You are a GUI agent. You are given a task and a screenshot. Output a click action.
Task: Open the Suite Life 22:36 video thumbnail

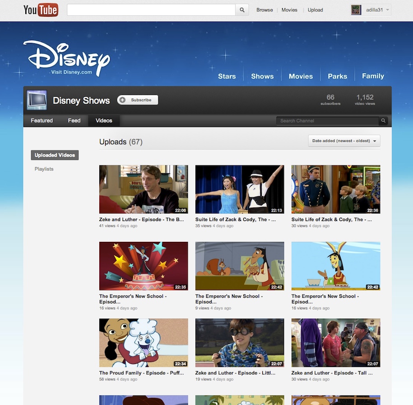click(336, 189)
